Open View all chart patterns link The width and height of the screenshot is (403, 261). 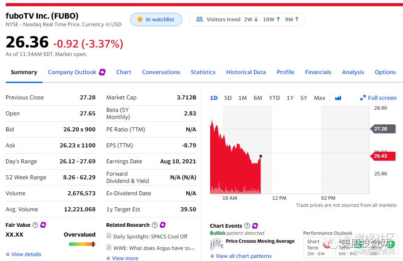point(243,256)
